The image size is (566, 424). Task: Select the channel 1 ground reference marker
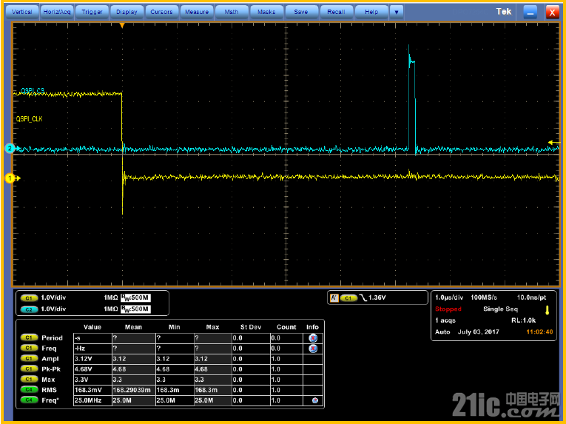(x=10, y=178)
